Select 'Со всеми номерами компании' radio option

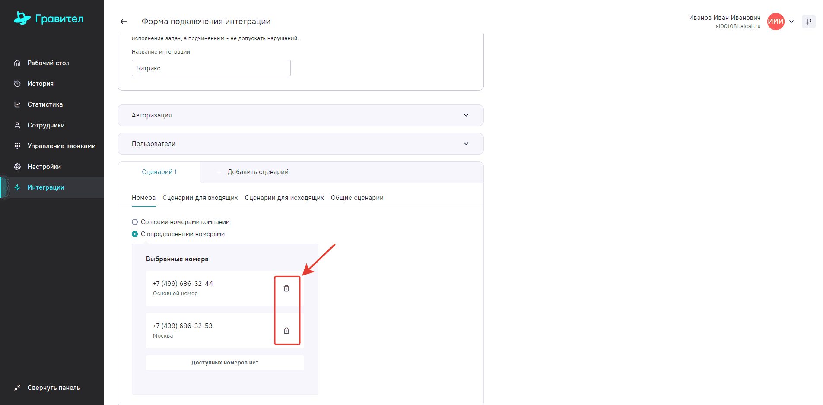(135, 222)
